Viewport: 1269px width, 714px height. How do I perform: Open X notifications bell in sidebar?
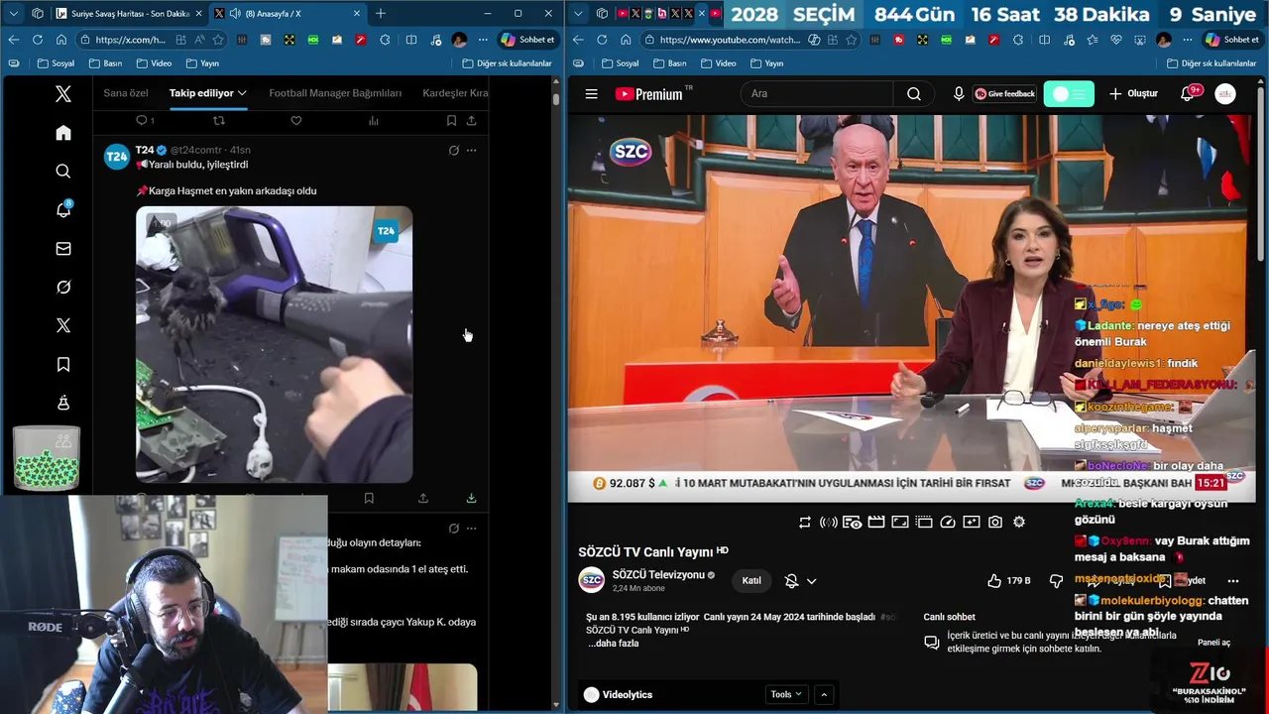tap(63, 209)
